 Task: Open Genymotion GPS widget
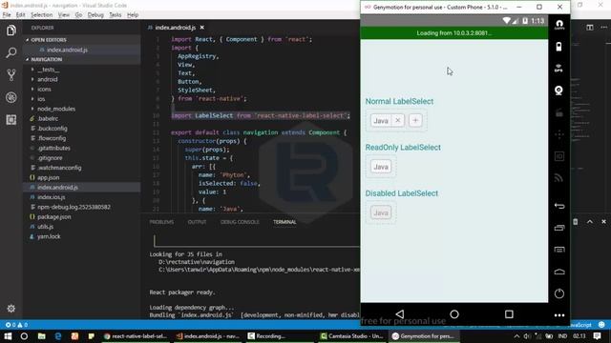558,69
